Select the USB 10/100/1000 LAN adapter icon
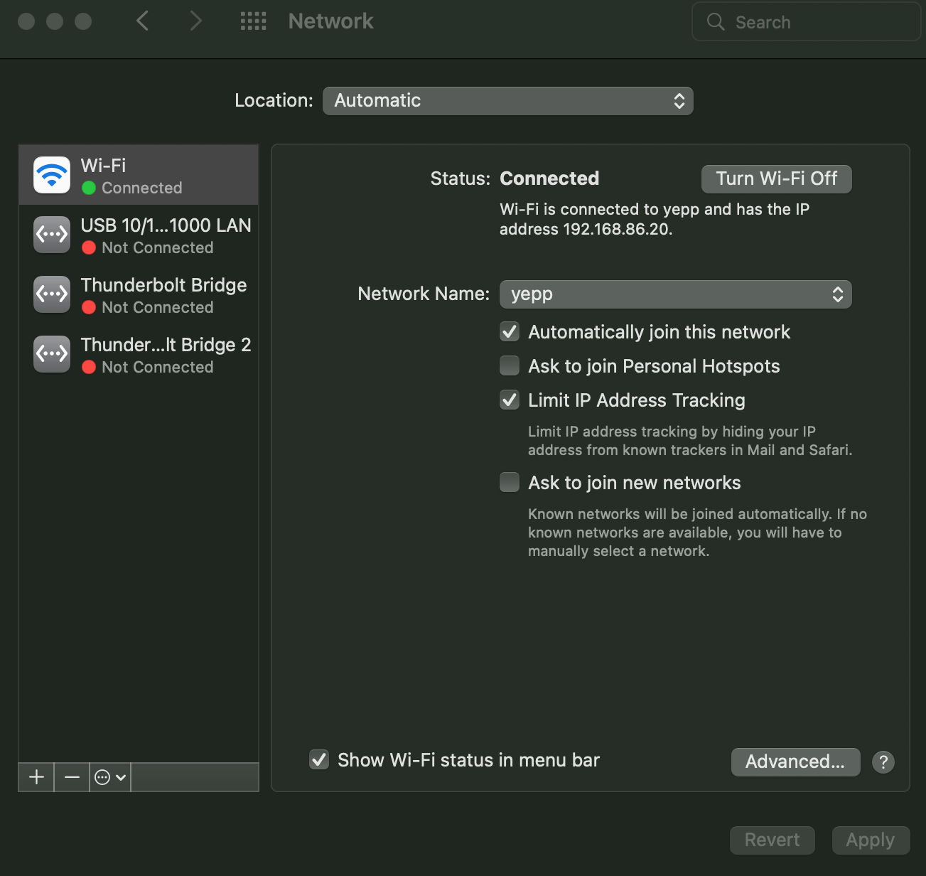 pos(52,235)
